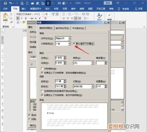147x132 pixels.
Task: Toggle Italic formatting
Action: click(22, 18)
